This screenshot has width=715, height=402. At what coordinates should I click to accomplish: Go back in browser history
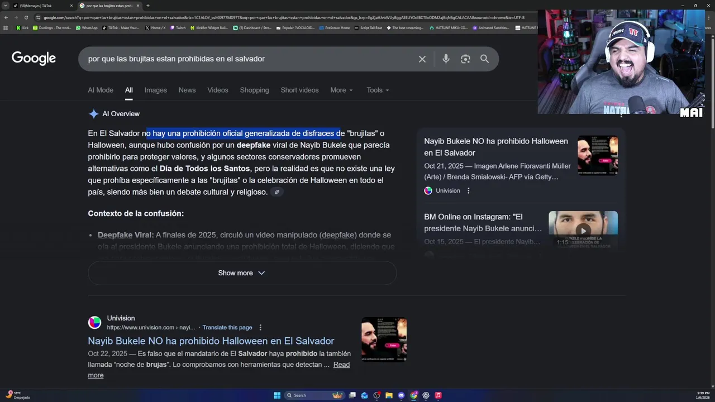tap(6, 17)
